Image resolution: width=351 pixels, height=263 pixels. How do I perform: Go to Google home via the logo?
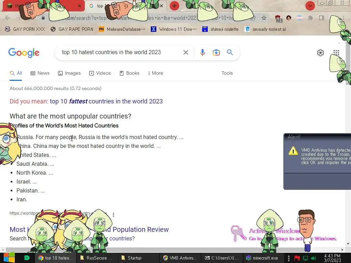coord(24,53)
